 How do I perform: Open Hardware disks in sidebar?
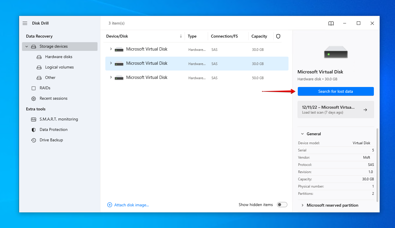click(x=59, y=57)
